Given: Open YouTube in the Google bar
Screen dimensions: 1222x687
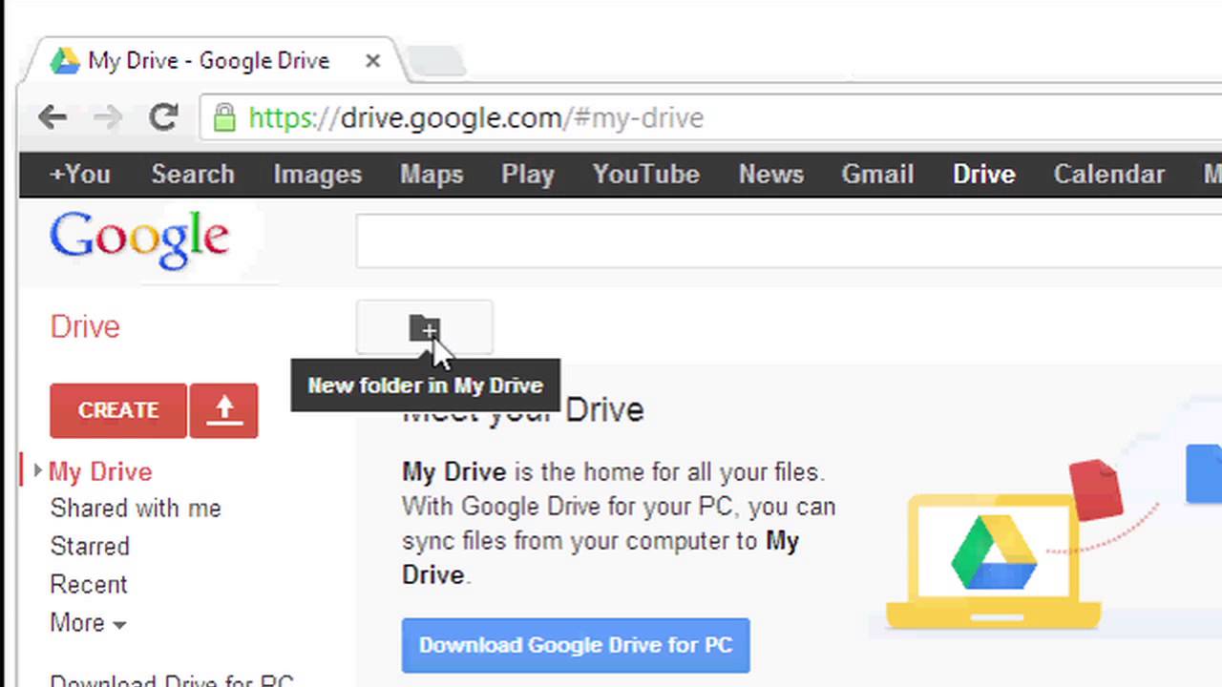Looking at the screenshot, I should tap(646, 175).
